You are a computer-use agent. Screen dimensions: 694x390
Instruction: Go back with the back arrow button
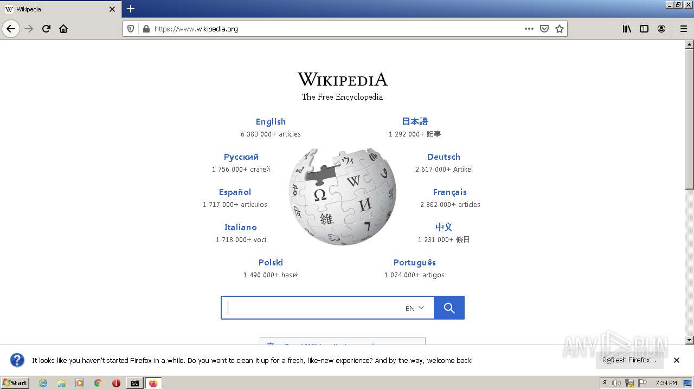11,29
